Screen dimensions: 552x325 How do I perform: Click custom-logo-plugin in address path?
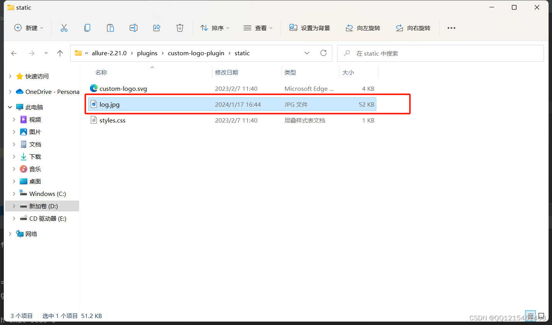[196, 53]
